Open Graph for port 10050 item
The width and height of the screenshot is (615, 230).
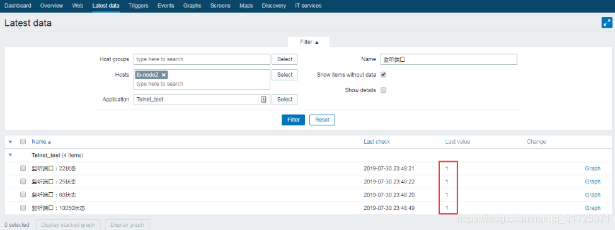point(593,207)
